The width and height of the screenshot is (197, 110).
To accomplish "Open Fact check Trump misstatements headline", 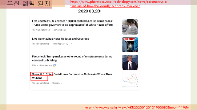I will coord(72,58).
